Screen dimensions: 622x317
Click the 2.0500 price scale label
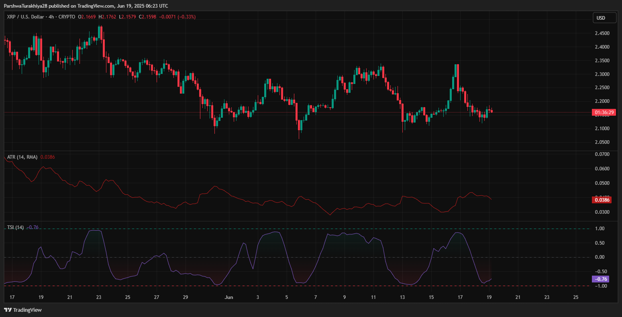(602, 142)
